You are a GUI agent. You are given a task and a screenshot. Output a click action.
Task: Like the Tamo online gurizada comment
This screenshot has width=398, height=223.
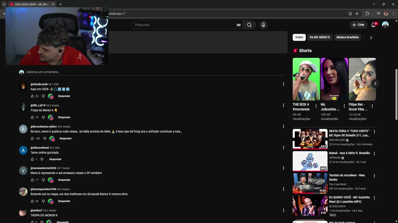[x=32, y=159]
